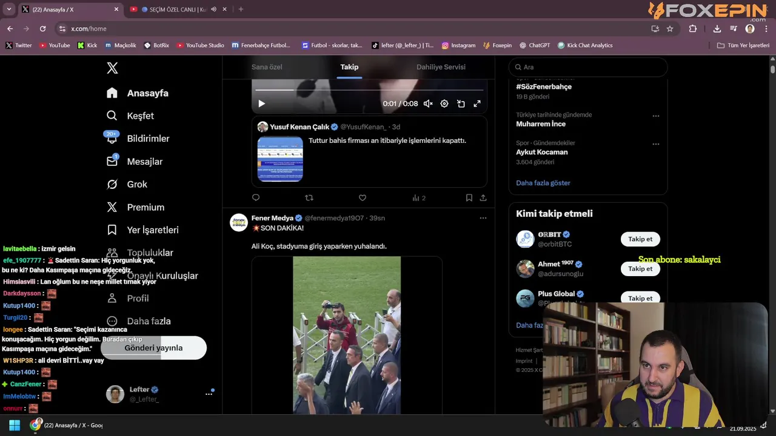This screenshot has height=436, width=776.
Task: Follow ORBIT with Takip et
Action: click(x=640, y=239)
